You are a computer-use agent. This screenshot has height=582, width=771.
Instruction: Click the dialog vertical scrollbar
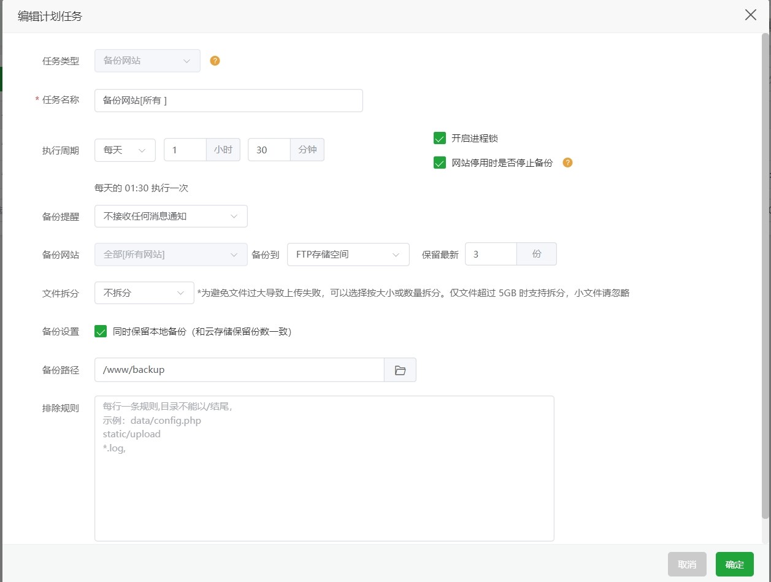[x=765, y=276]
